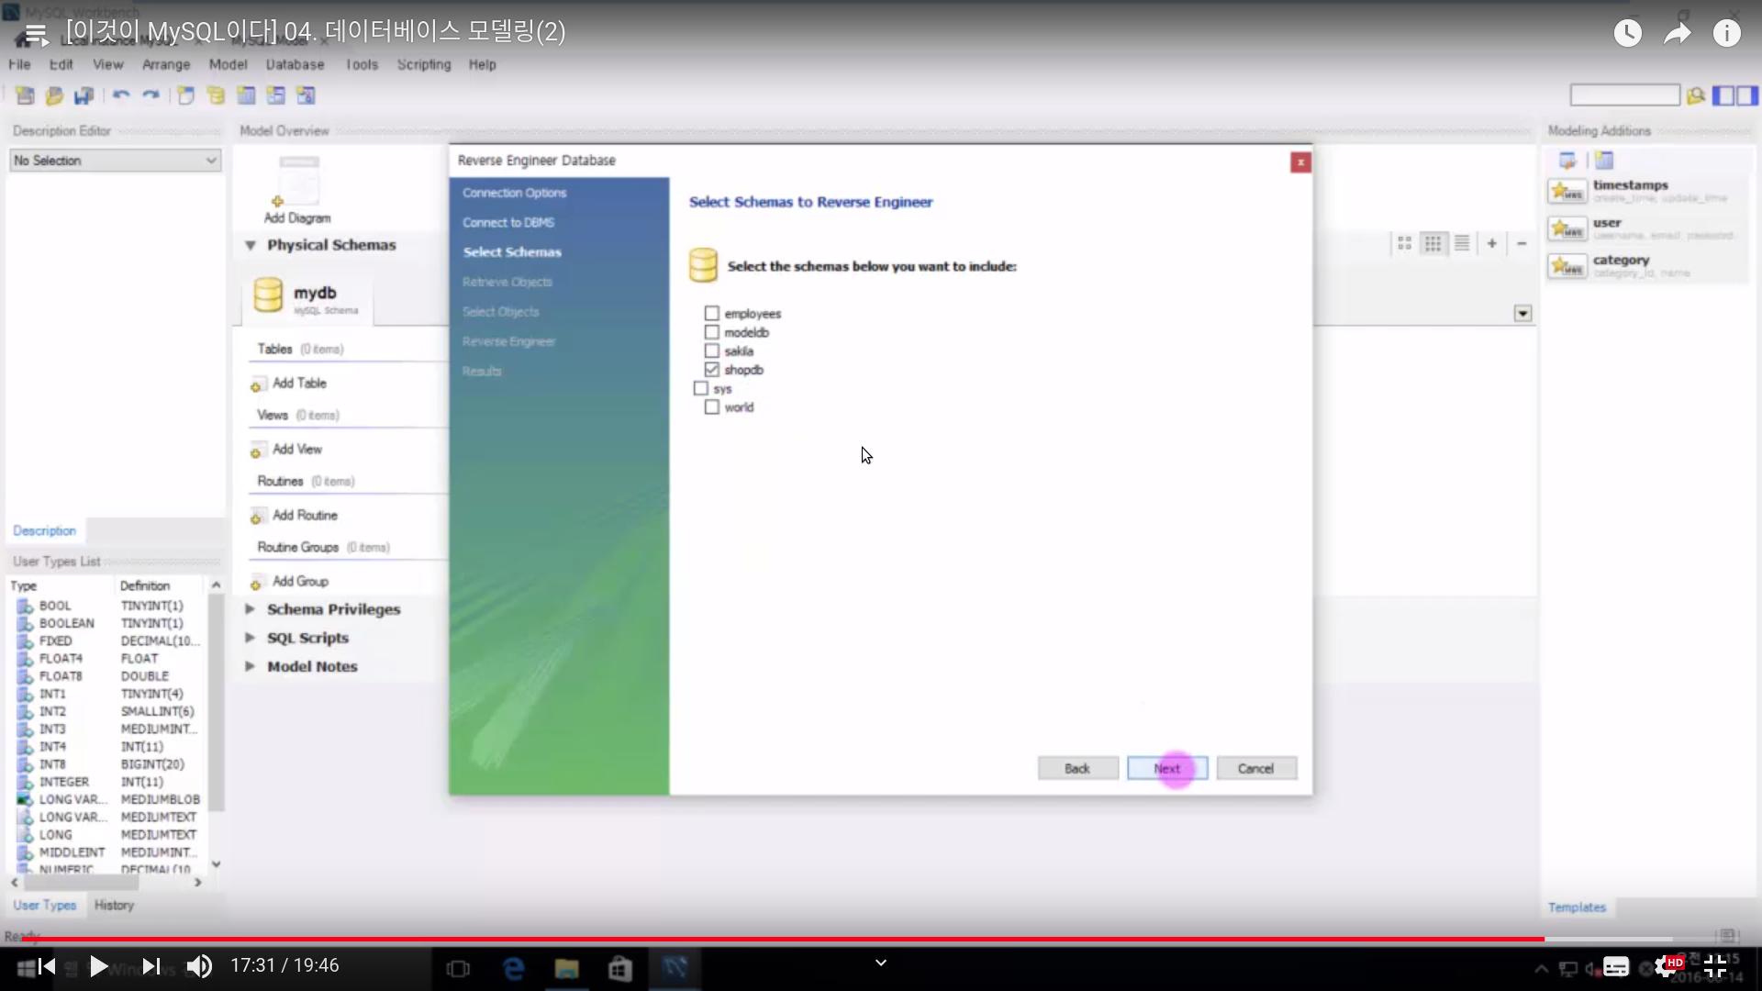Expand the Schema Privileges section
The height and width of the screenshot is (991, 1762).
250,608
